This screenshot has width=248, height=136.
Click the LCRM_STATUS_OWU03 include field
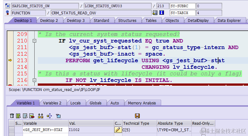117,6
